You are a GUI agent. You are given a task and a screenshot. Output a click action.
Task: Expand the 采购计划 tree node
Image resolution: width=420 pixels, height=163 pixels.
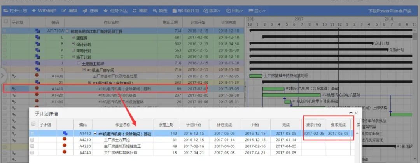point(73,50)
